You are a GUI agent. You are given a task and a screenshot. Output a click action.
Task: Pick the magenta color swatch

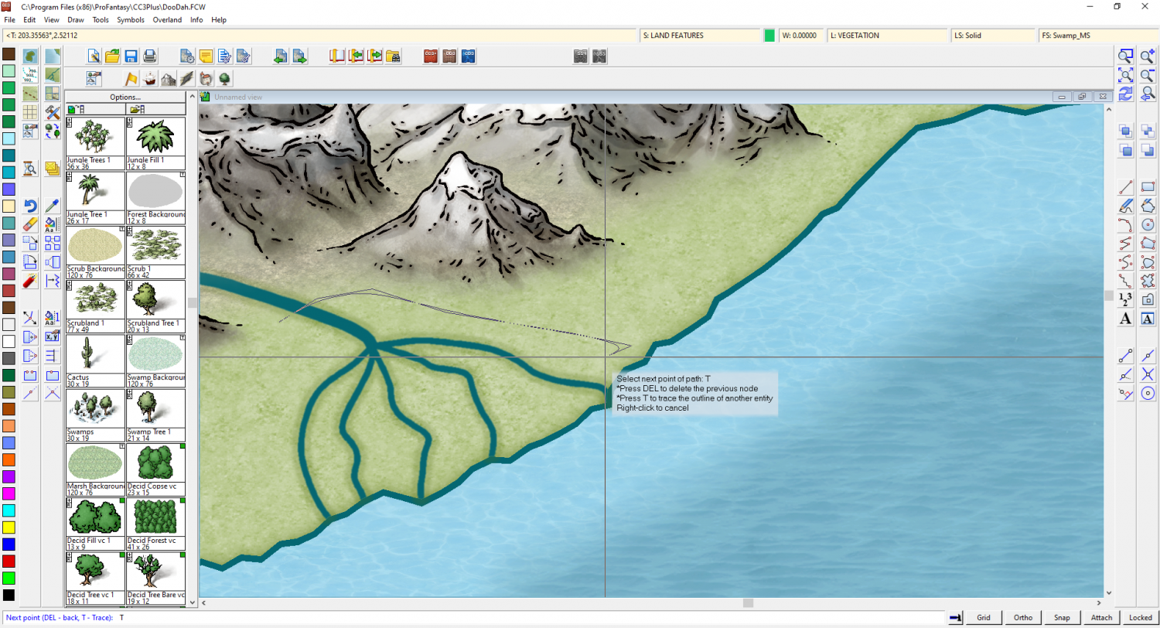(9, 493)
